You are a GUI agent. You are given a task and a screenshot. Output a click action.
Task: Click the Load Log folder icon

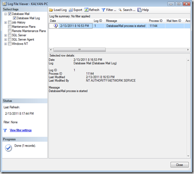pos(51,10)
